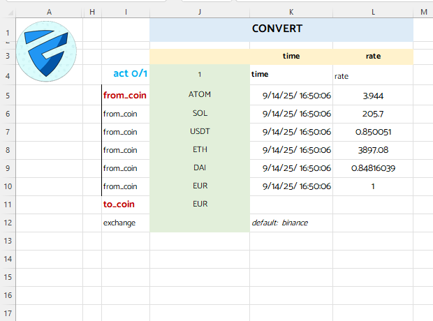Select the act value cell containing 1

pyautogui.click(x=199, y=73)
